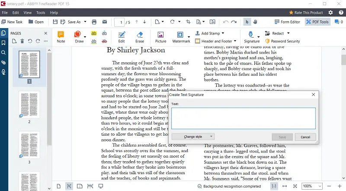This screenshot has width=346, height=191.
Task: Open the Form Editor
Action: [x=287, y=22]
